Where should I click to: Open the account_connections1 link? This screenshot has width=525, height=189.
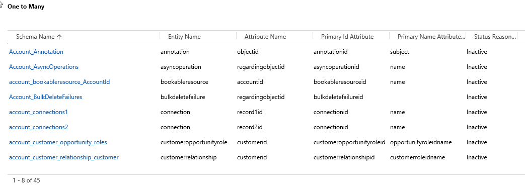coord(38,112)
